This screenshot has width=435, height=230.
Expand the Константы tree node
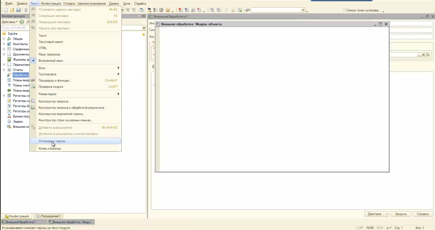(4, 44)
